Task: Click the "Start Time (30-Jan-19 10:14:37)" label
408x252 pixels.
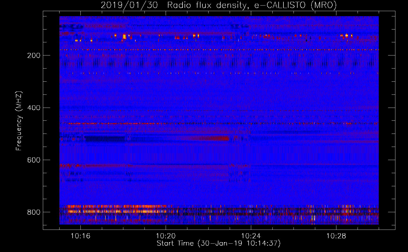Action: coord(219,243)
